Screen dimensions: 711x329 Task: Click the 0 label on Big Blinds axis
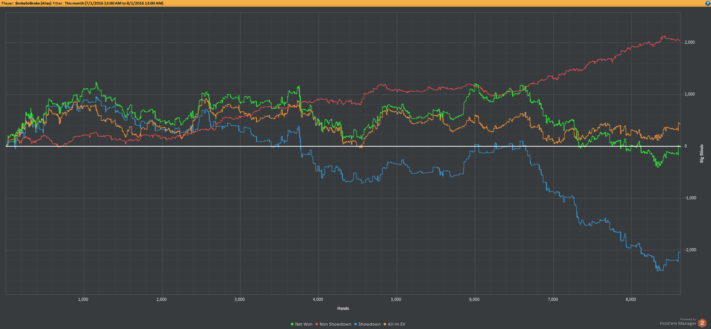(x=686, y=146)
